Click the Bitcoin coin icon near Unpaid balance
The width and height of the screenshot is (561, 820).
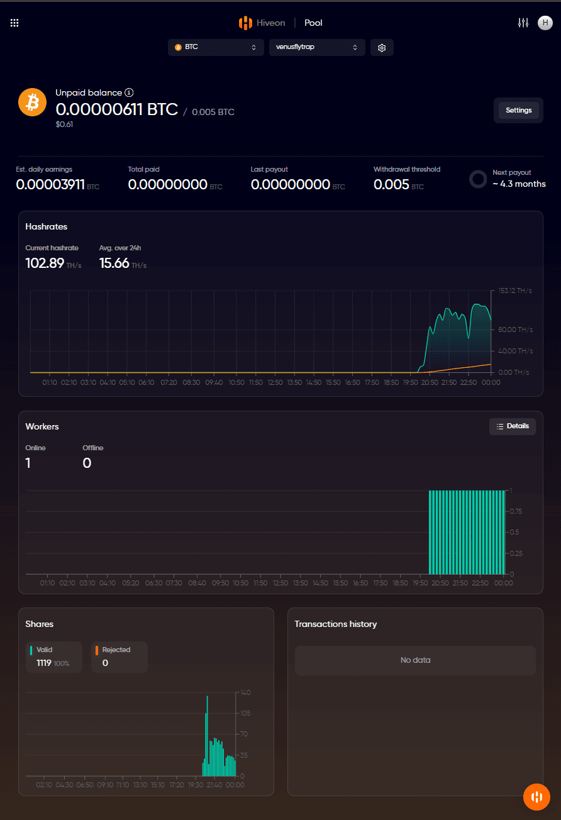[x=32, y=102]
